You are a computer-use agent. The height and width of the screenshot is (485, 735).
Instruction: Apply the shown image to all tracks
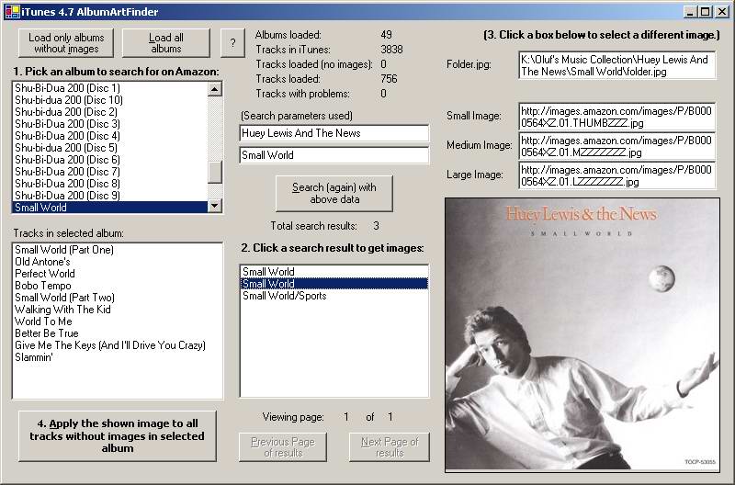coord(117,436)
